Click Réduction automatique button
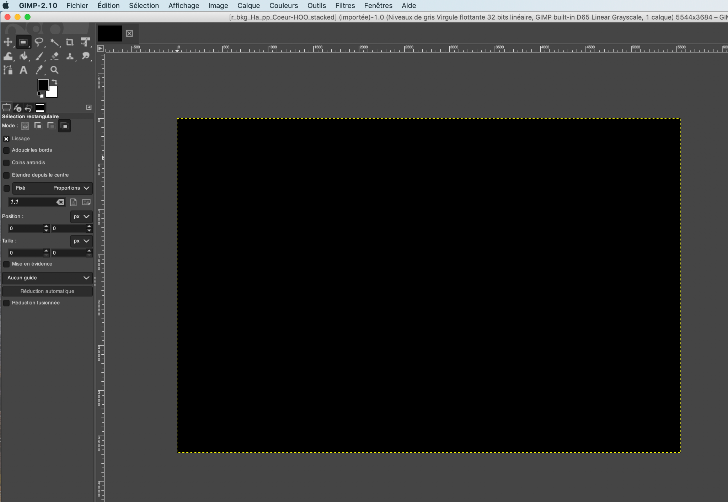 point(47,291)
